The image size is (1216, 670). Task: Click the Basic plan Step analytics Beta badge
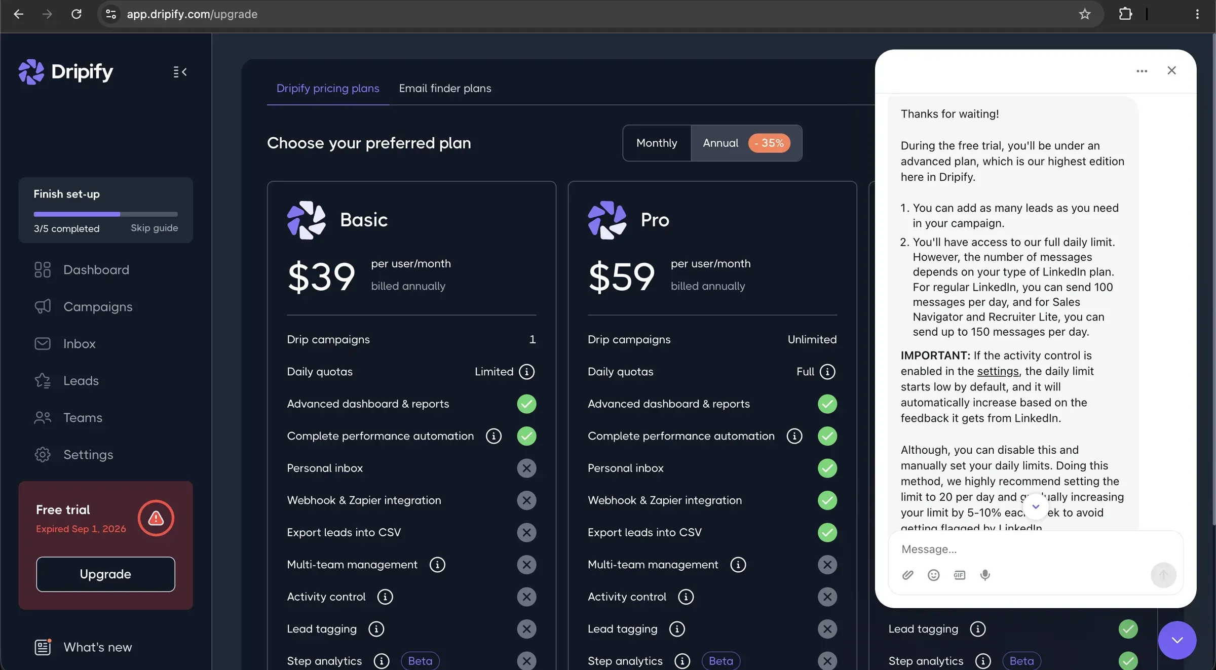(x=420, y=661)
